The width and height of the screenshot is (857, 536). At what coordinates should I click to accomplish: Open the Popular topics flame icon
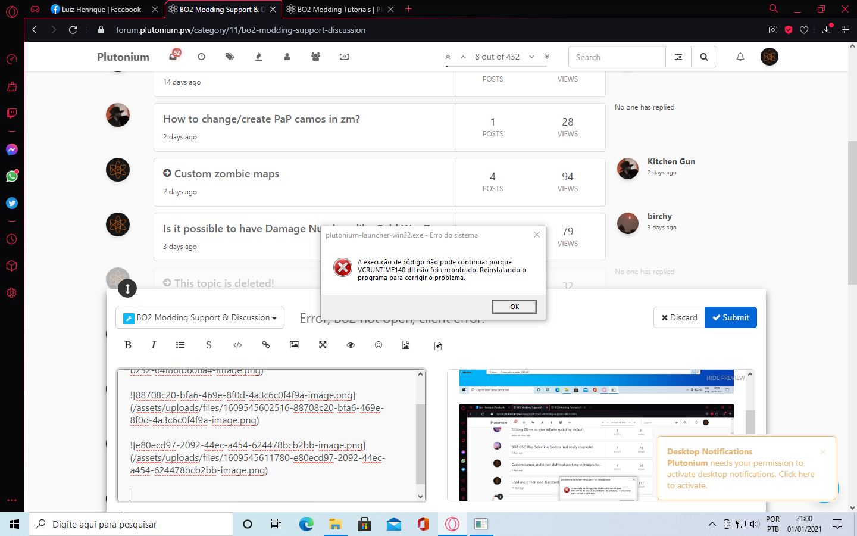[x=258, y=57]
